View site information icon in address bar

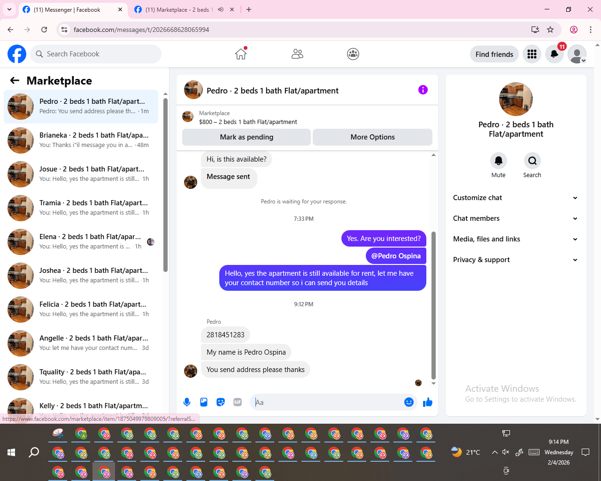coord(65,30)
